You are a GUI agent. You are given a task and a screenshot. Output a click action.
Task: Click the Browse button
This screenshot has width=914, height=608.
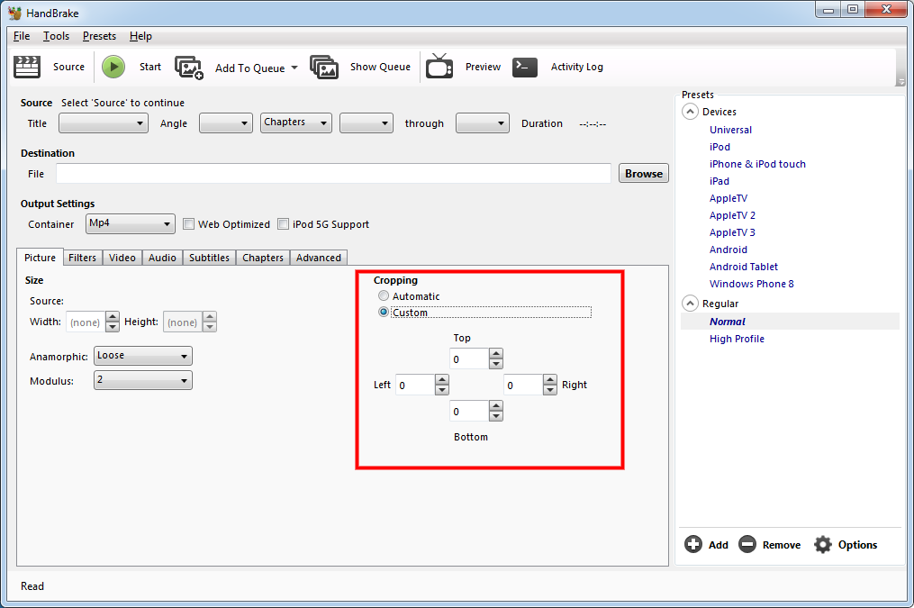[x=644, y=173]
